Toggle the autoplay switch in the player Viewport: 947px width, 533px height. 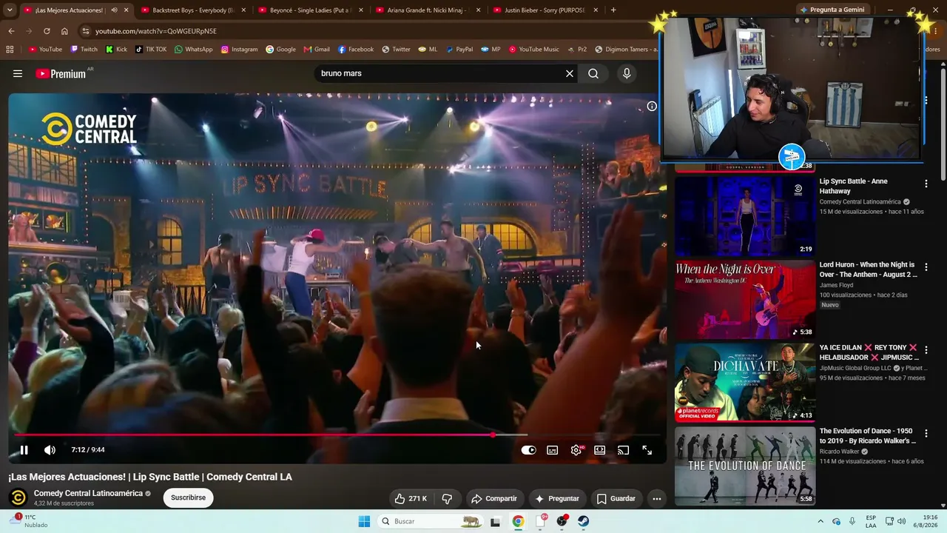[528, 449]
